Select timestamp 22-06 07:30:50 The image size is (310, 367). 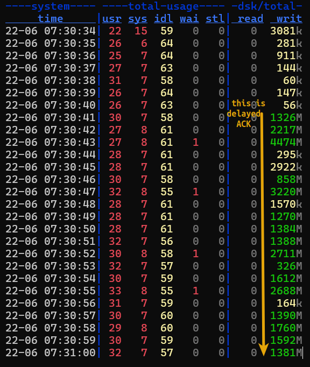[x=51, y=229]
